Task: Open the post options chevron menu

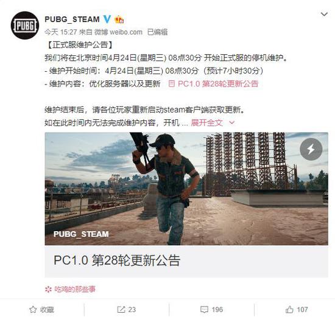Action: (324, 14)
